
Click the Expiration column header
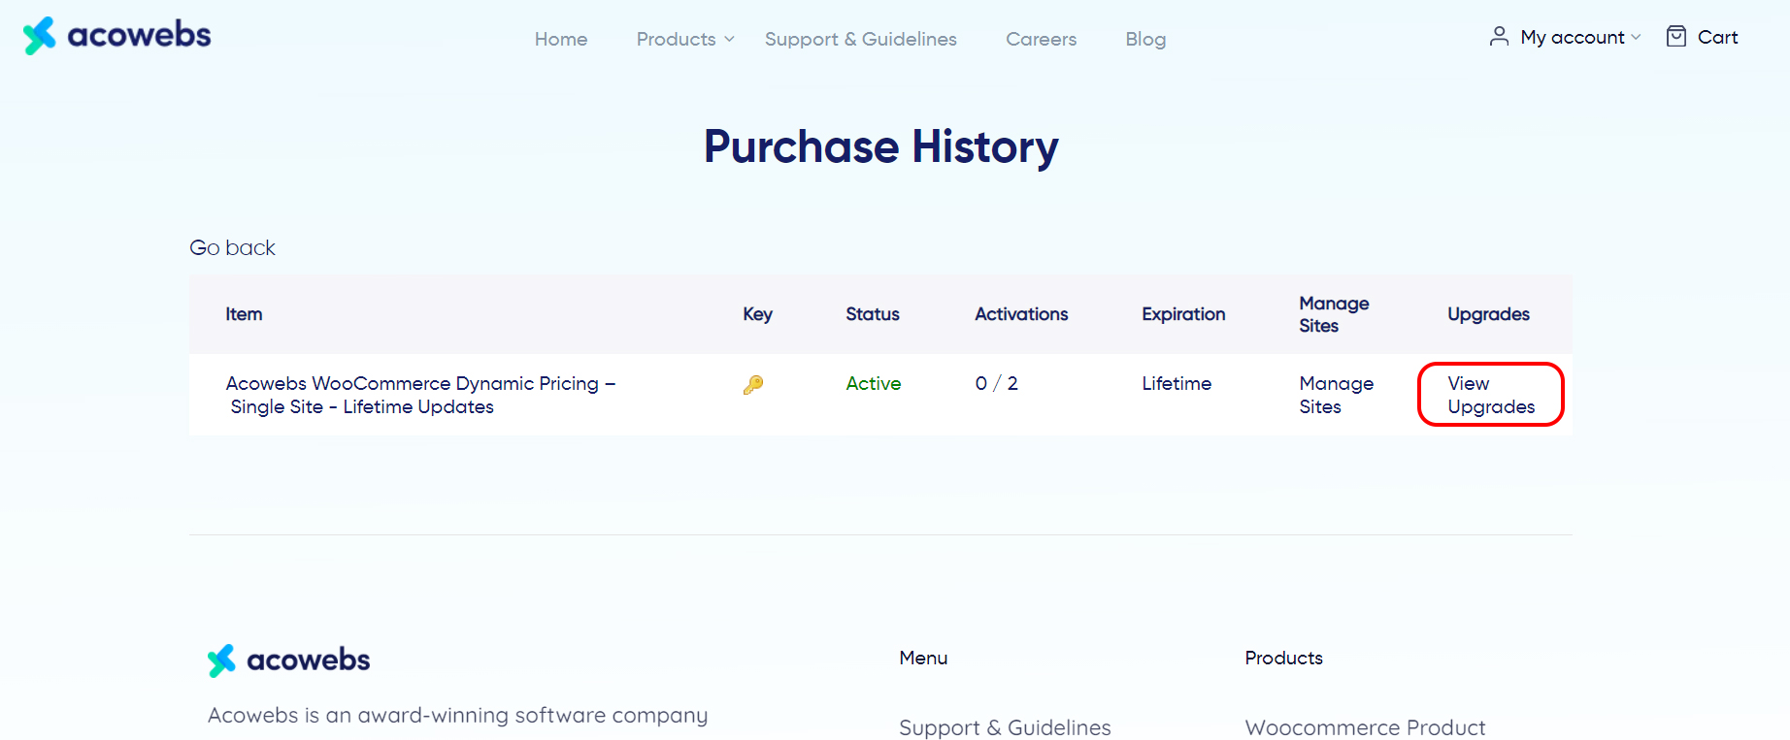click(1183, 314)
